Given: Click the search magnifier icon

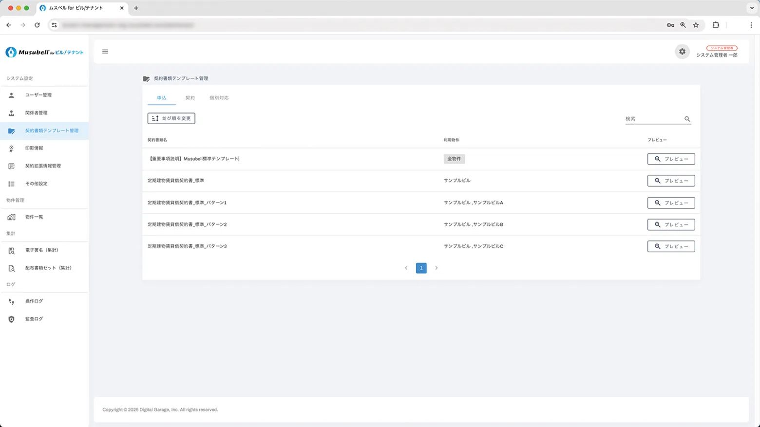Looking at the screenshot, I should click(x=687, y=119).
